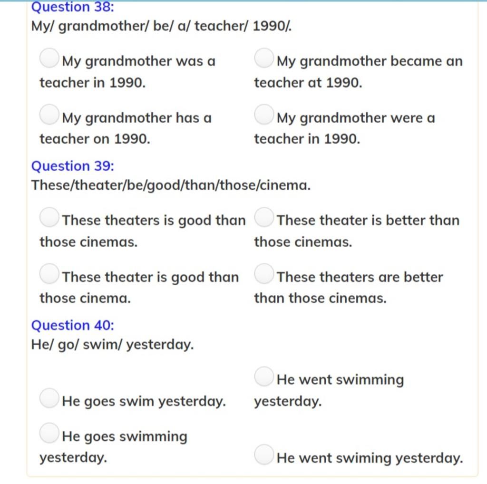Select 'He went swiming yesterday' misspelled option
The image size is (487, 484).
(x=263, y=455)
